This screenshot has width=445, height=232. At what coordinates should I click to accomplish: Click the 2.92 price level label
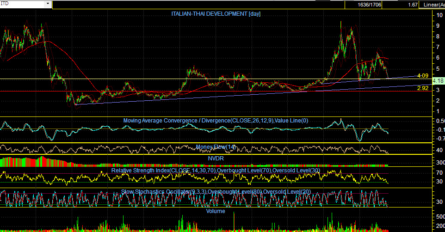tap(423, 88)
